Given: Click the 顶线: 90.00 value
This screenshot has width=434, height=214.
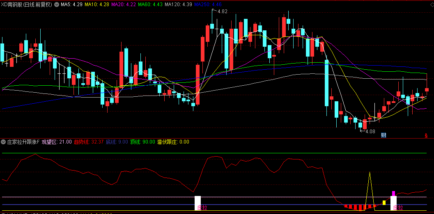Looking at the screenshot, I should 142,142.
